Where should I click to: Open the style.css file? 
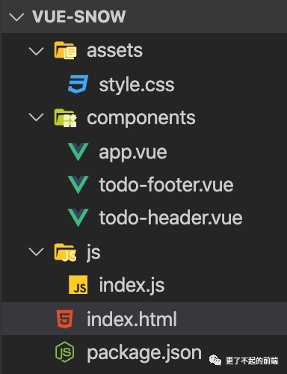[x=137, y=85]
